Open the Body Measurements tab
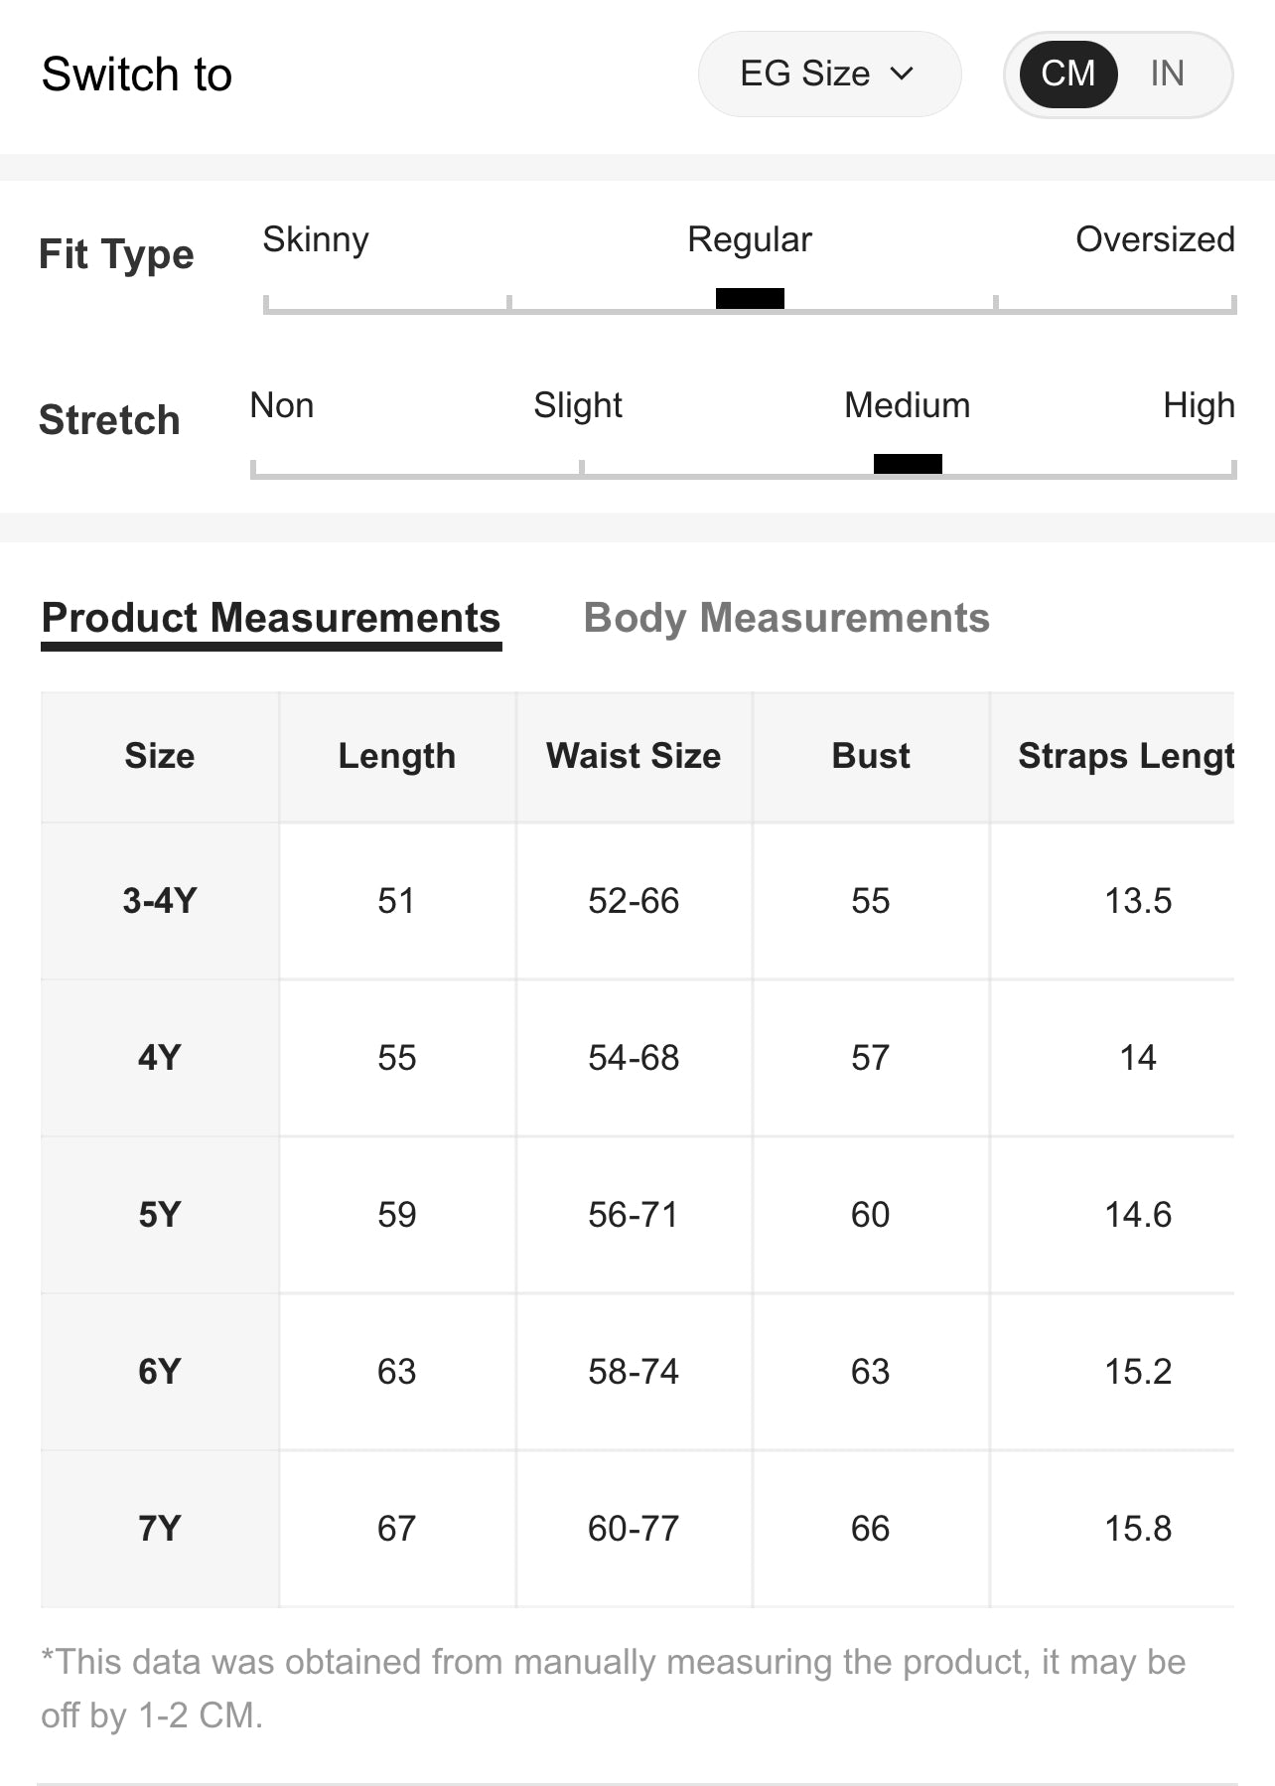This screenshot has height=1786, width=1275. coord(785,618)
